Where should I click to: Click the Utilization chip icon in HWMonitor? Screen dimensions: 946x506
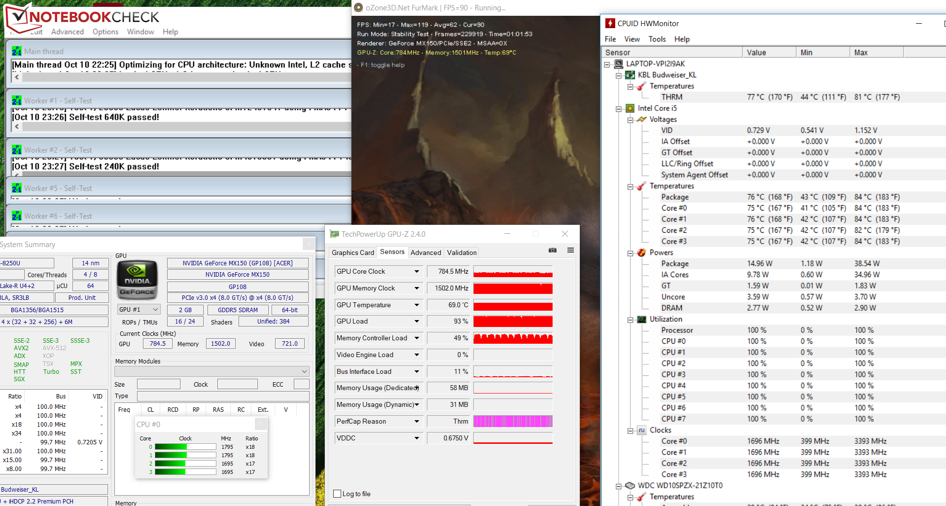pos(641,319)
